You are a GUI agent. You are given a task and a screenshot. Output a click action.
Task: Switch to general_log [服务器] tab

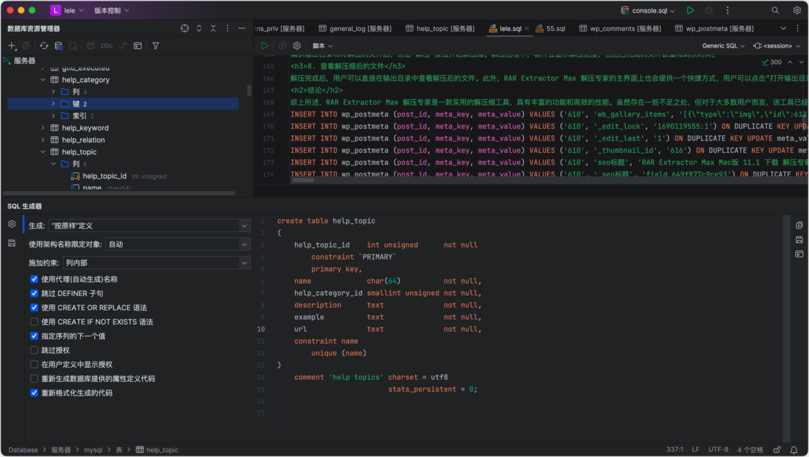[355, 28]
